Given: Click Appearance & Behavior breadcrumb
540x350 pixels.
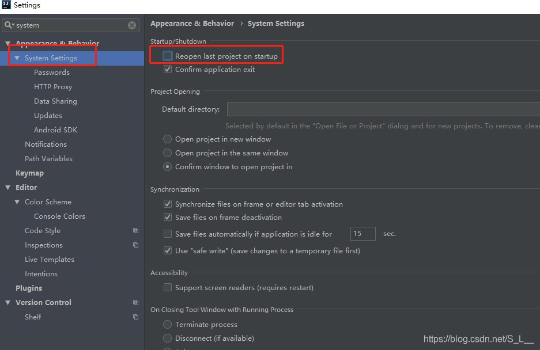Looking at the screenshot, I should click(192, 24).
